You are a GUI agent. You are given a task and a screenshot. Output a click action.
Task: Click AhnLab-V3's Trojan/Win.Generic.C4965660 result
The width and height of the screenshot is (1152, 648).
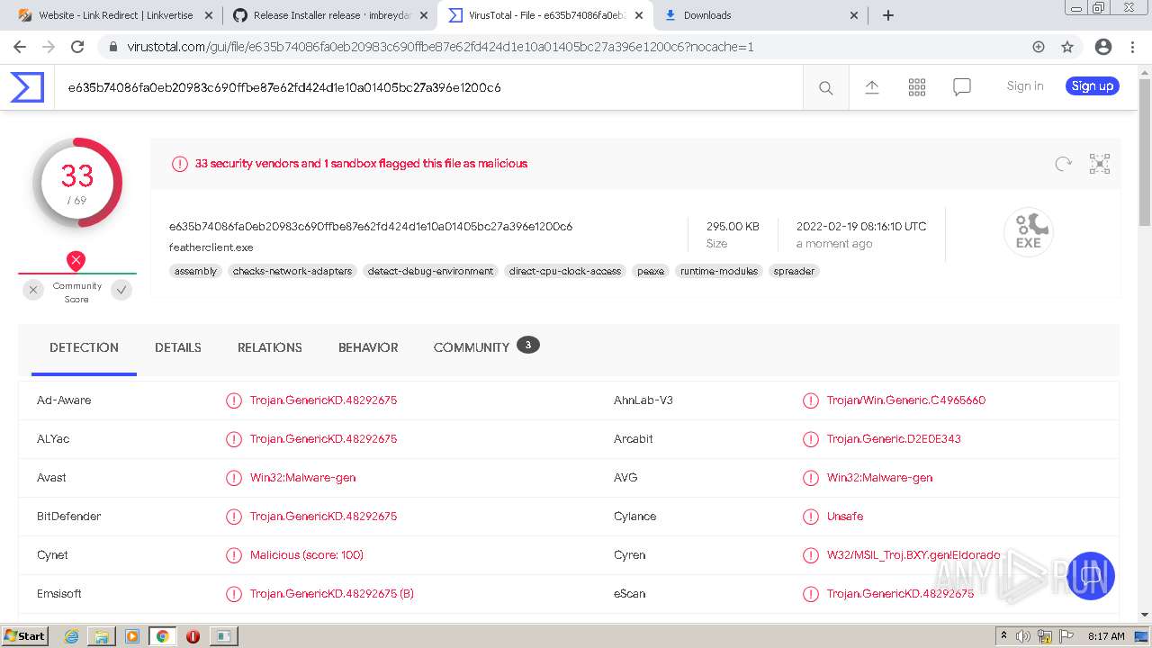[x=906, y=400]
